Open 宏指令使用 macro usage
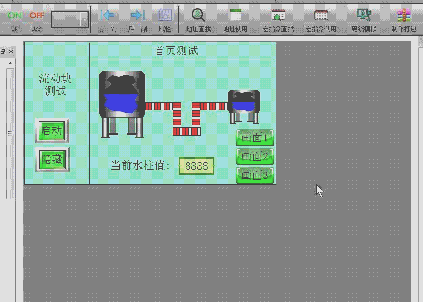This screenshot has height=302, width=423. tap(321, 19)
